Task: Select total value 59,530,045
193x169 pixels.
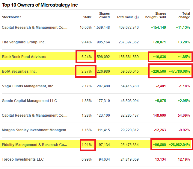Action: [x=129, y=71]
